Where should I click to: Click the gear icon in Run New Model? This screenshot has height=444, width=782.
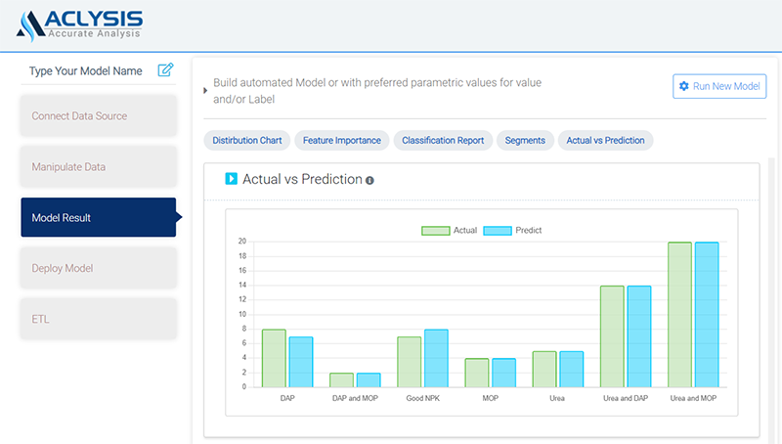tap(684, 87)
